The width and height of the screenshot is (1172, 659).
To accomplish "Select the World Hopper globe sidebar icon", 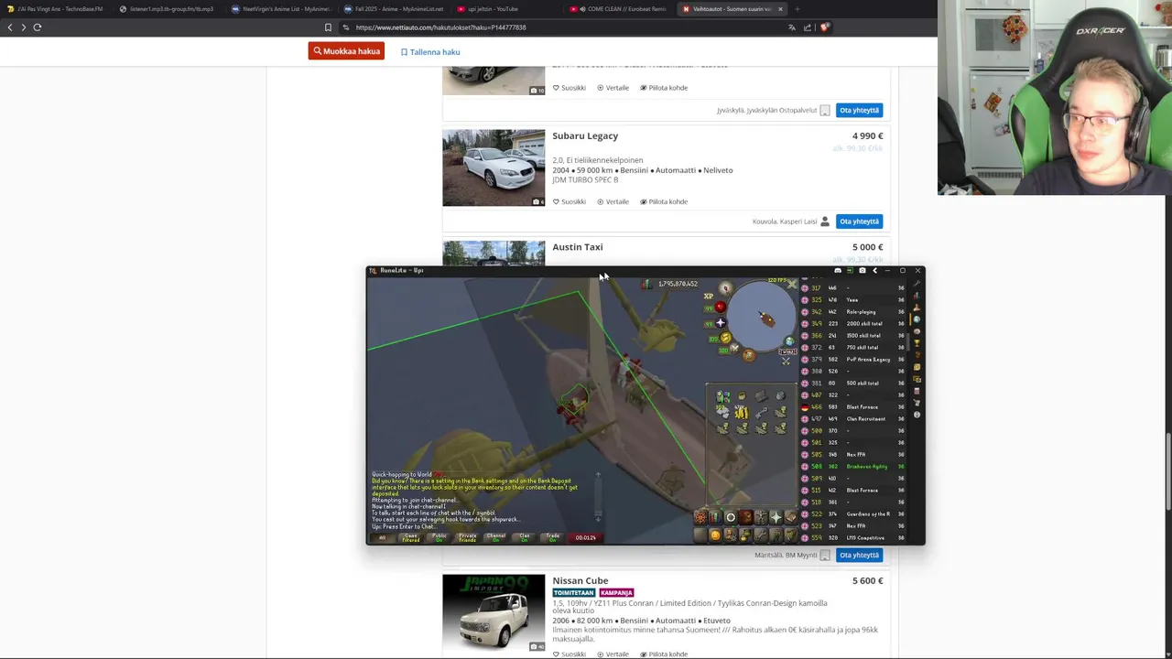I will 917,319.
